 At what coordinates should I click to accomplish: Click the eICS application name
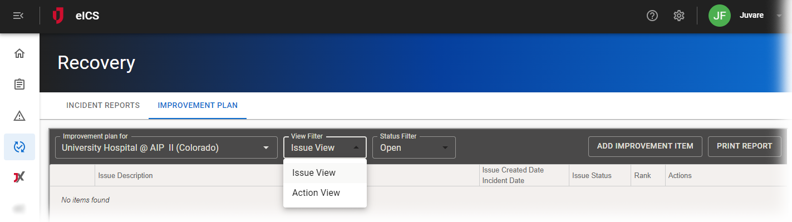87,16
